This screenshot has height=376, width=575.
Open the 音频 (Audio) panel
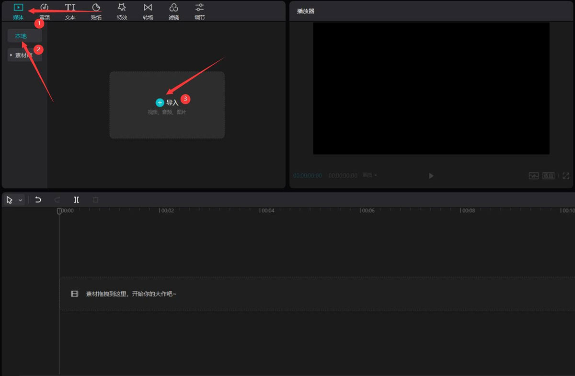tap(44, 11)
